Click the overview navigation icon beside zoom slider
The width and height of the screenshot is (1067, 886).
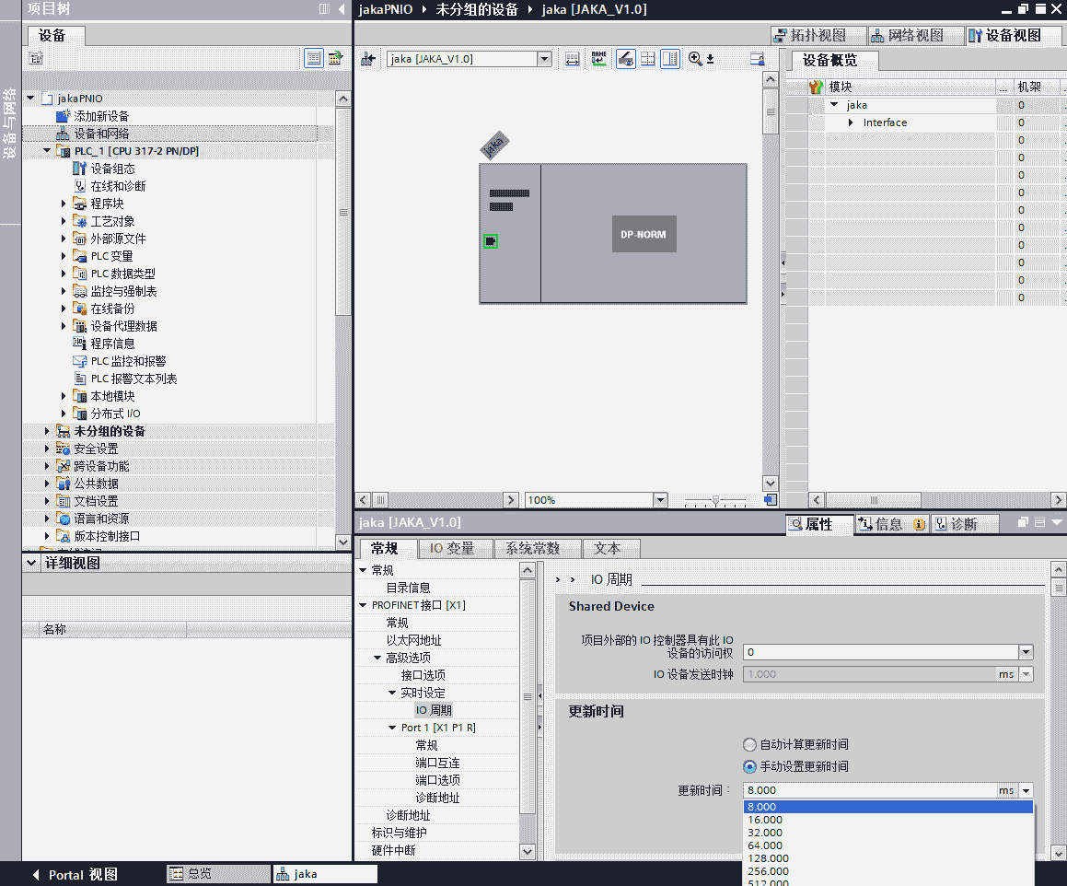click(x=770, y=500)
